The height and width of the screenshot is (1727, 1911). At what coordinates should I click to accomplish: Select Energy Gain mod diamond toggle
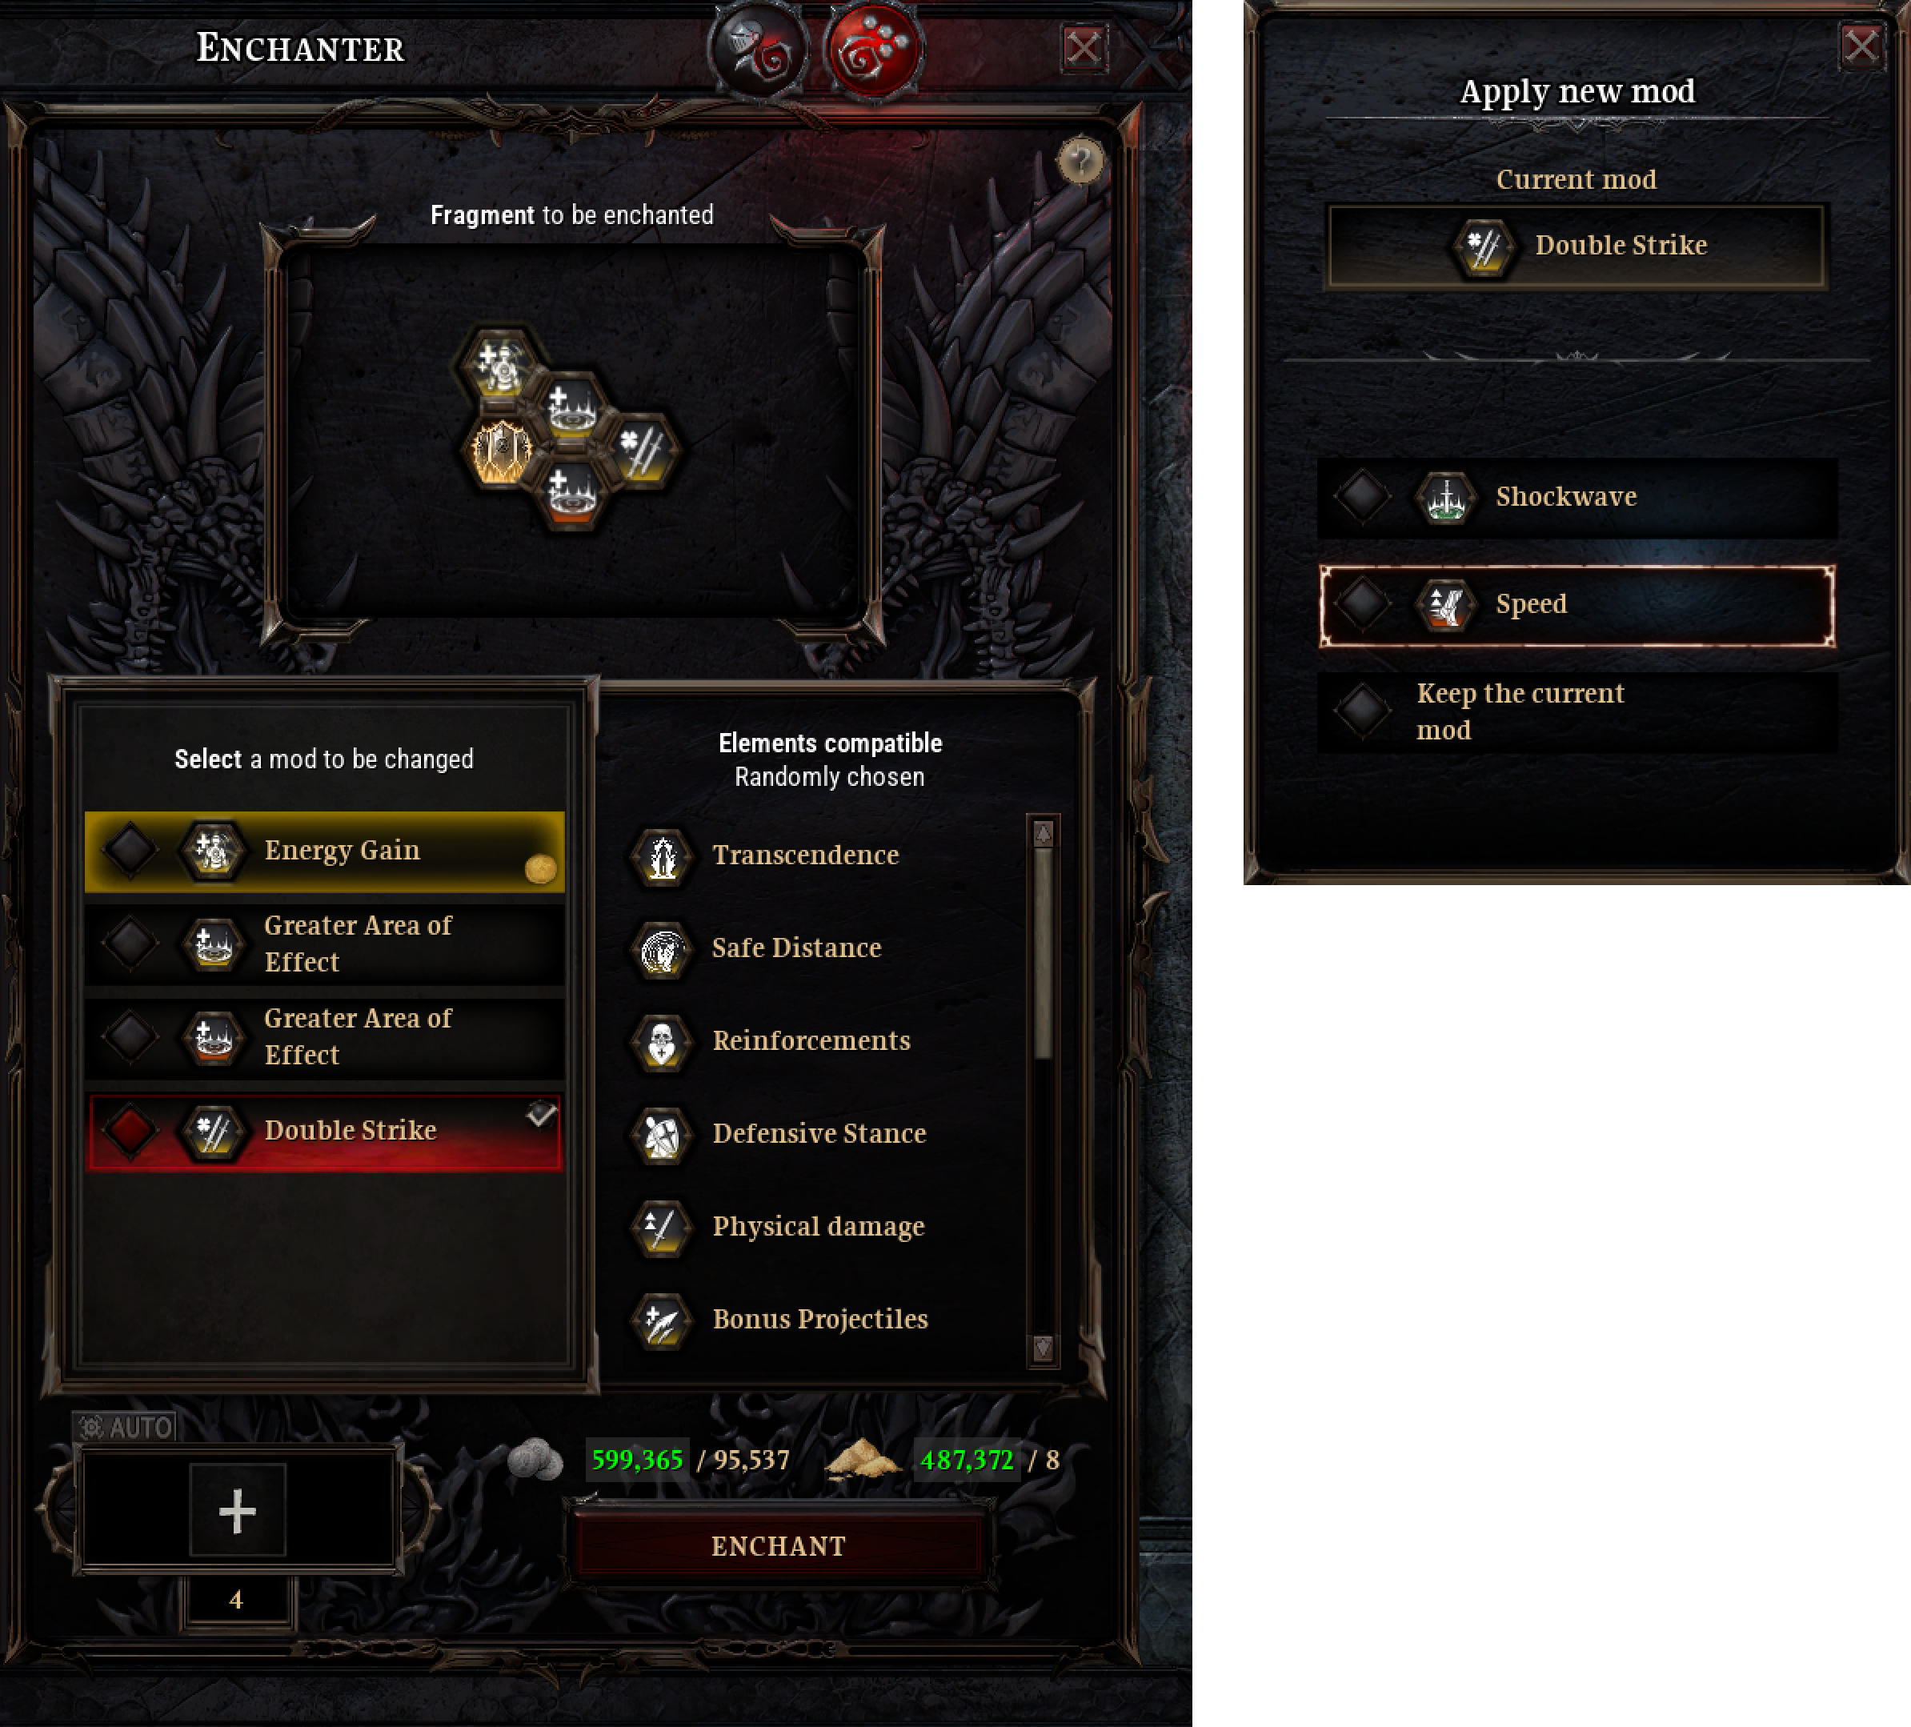pos(130,849)
